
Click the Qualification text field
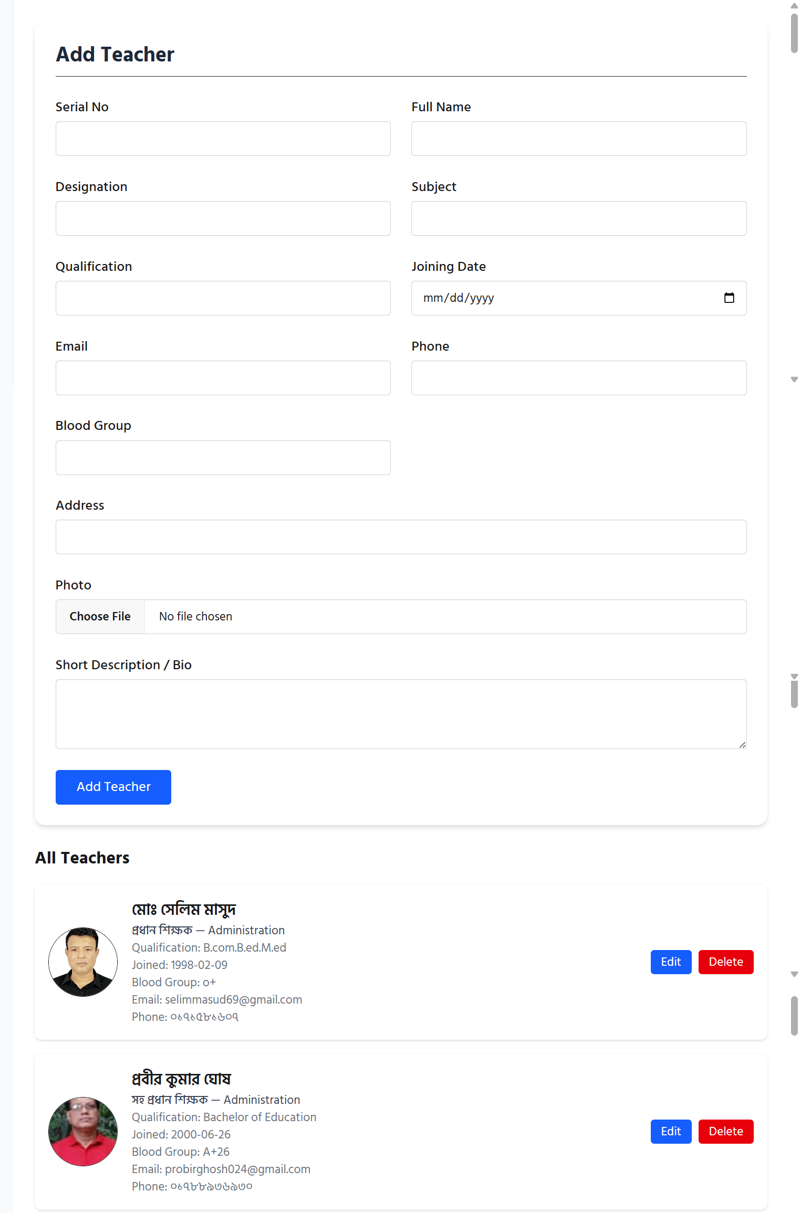(x=223, y=298)
